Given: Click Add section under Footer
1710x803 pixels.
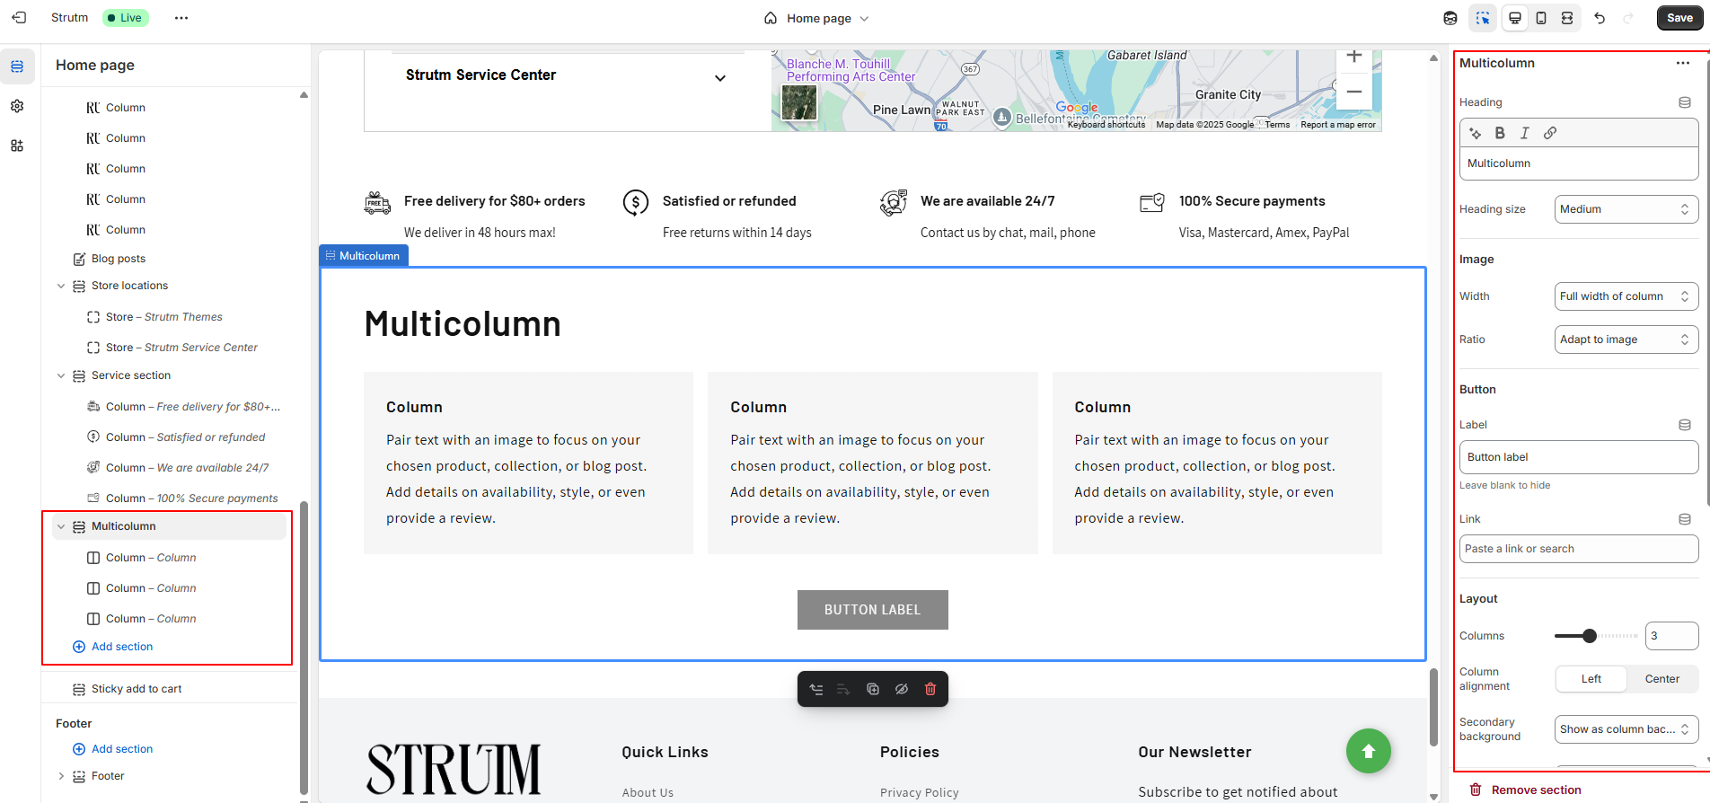Looking at the screenshot, I should [112, 749].
